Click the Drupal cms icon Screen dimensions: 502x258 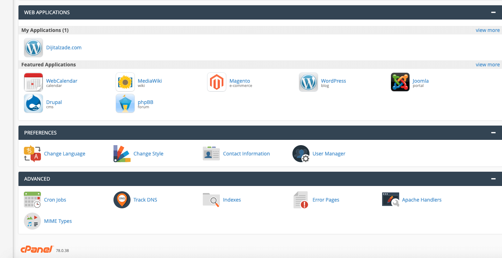33,103
